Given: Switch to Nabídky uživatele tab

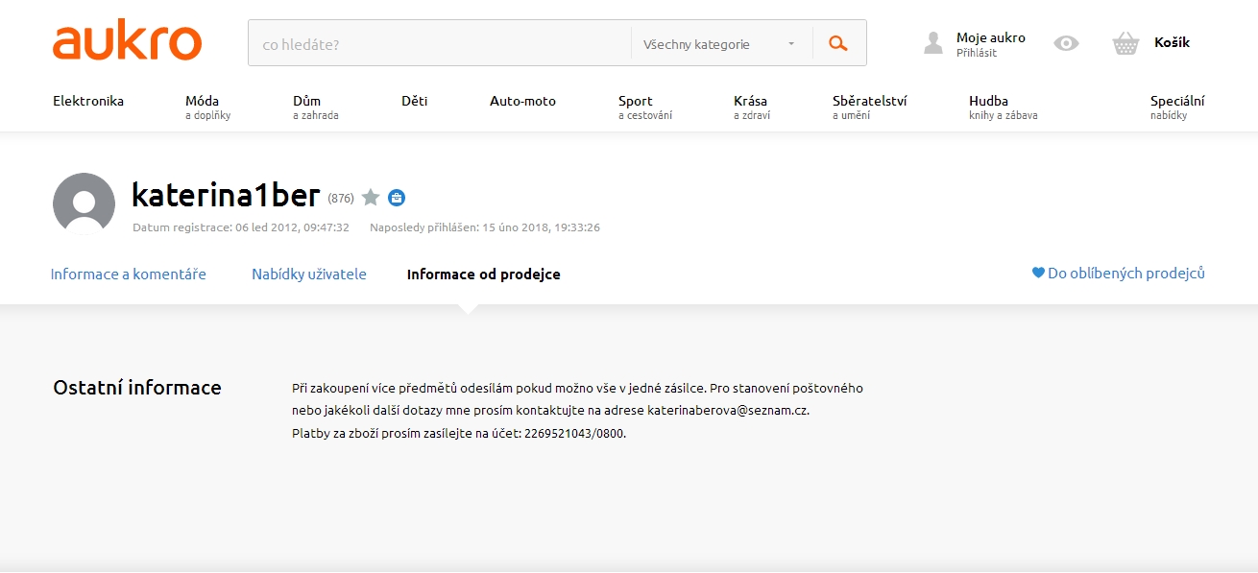Looking at the screenshot, I should click(x=309, y=275).
